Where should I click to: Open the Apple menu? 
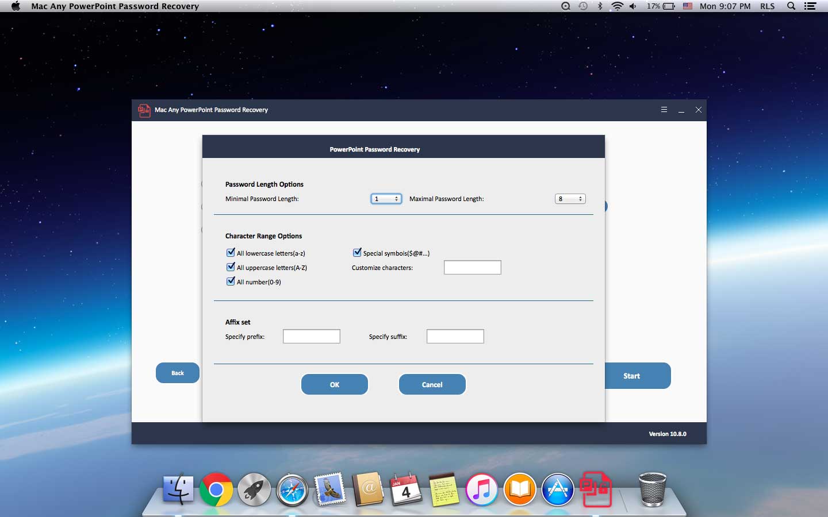click(16, 6)
